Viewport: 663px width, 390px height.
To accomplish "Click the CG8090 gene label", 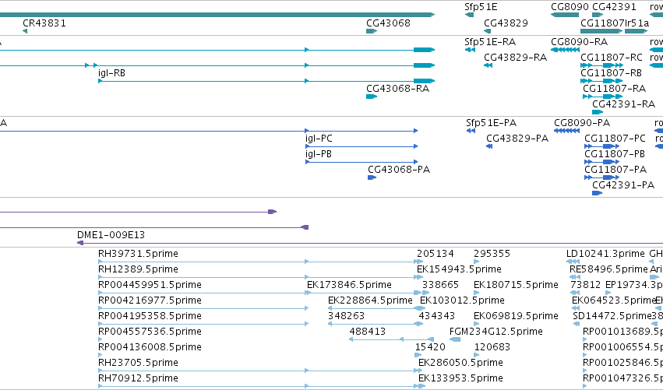I will coord(570,7).
